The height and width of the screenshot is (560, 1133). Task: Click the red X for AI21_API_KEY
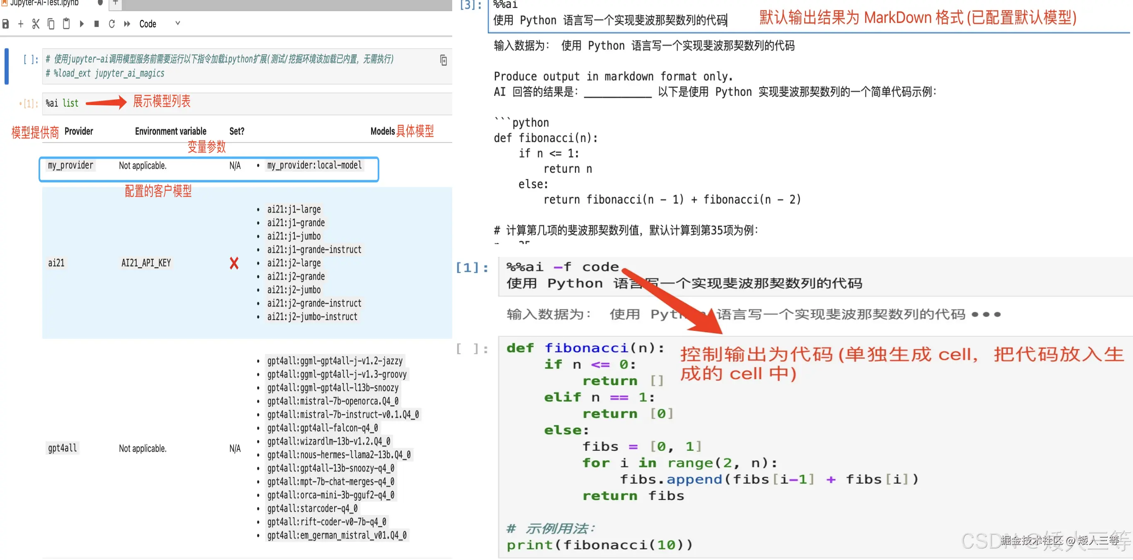234,263
